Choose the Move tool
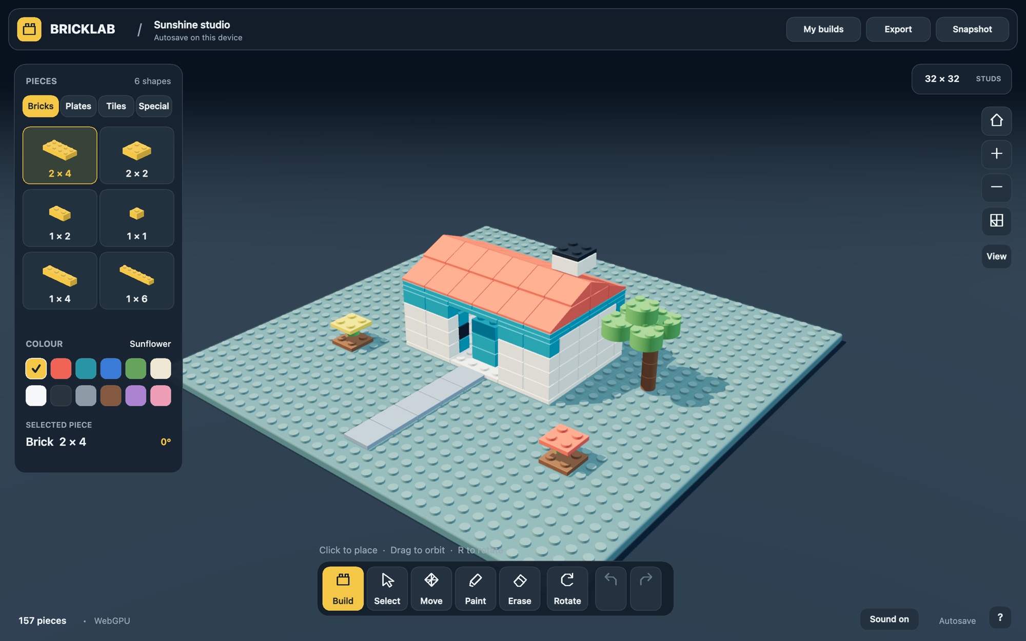The image size is (1026, 641). pos(431,588)
